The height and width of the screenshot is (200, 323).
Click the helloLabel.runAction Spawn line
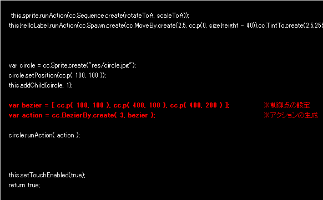(x=166, y=25)
